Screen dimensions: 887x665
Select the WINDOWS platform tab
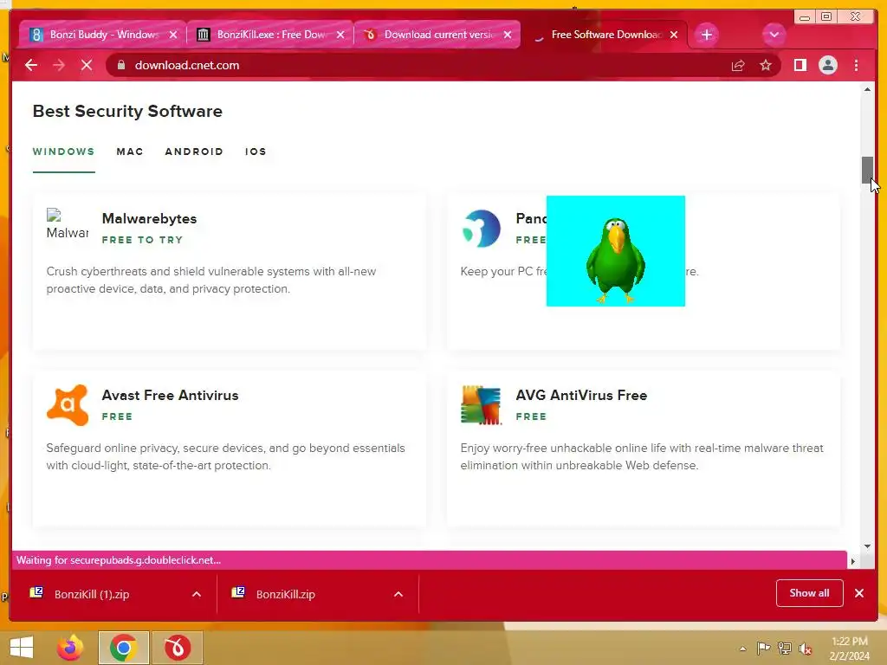(63, 152)
